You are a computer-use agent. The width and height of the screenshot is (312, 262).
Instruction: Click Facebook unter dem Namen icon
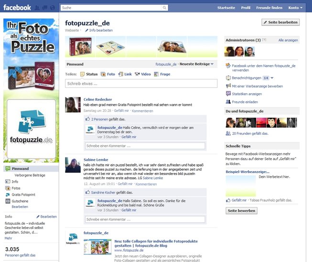pyautogui.click(x=228, y=65)
